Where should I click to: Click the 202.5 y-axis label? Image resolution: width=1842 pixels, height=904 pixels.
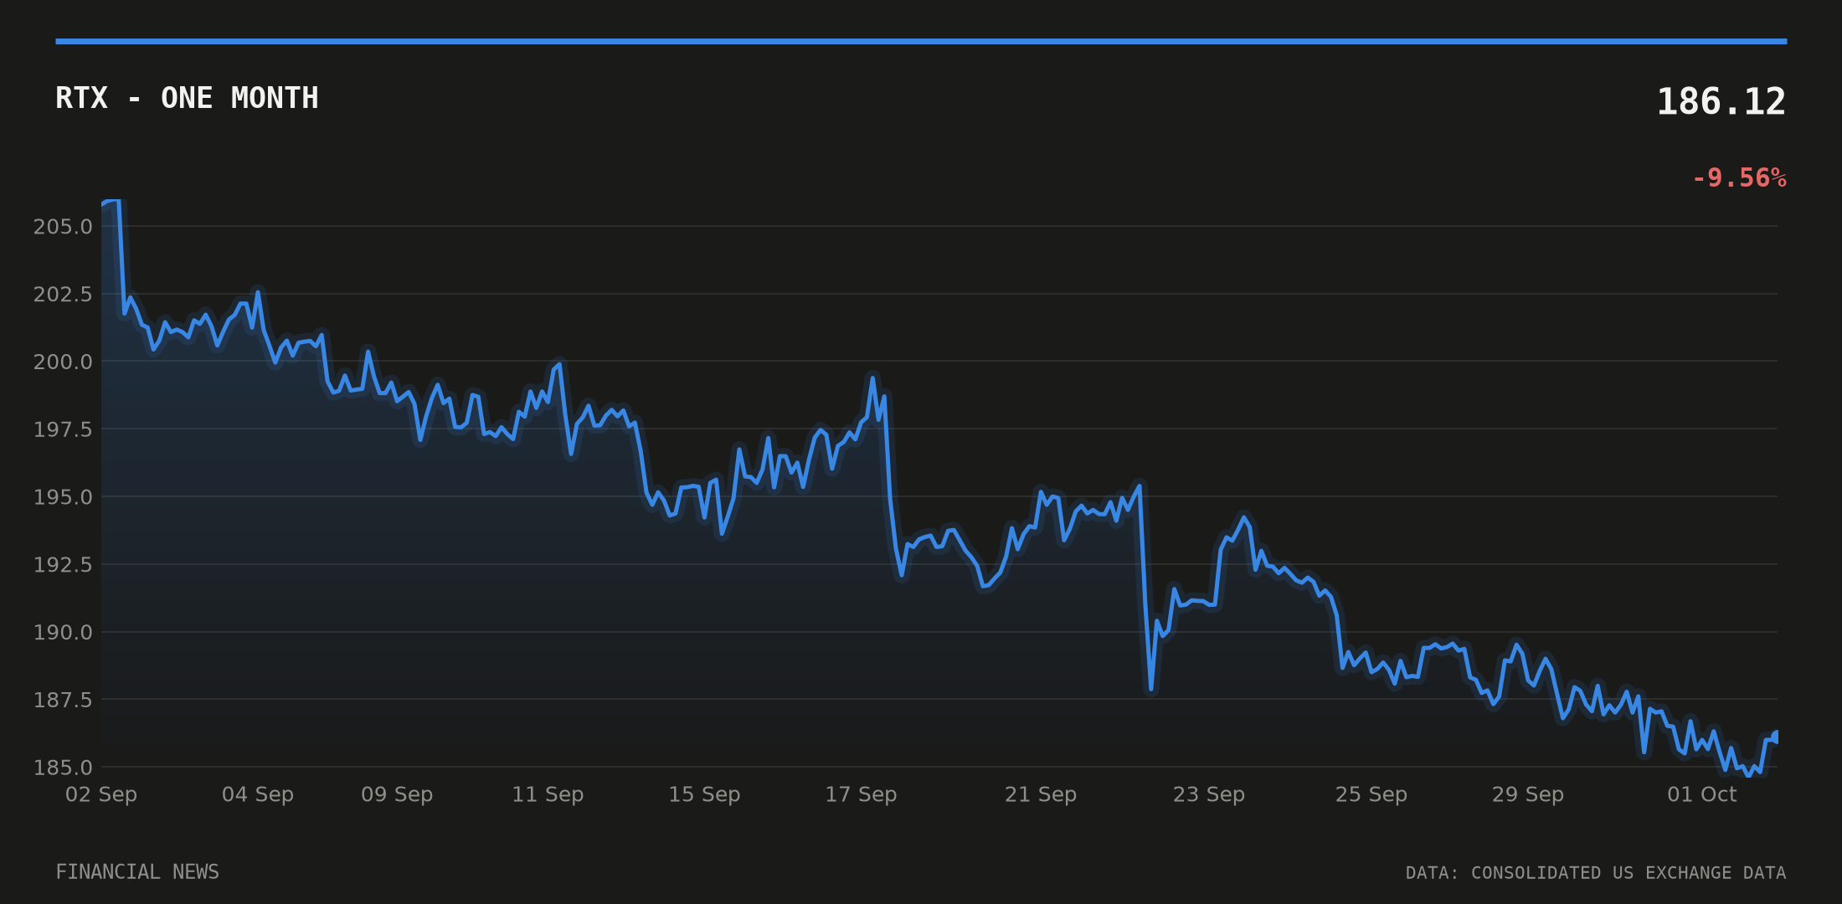[x=63, y=294]
